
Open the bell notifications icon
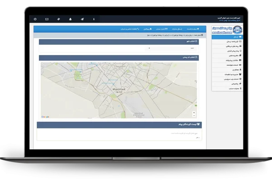[x=70, y=19]
